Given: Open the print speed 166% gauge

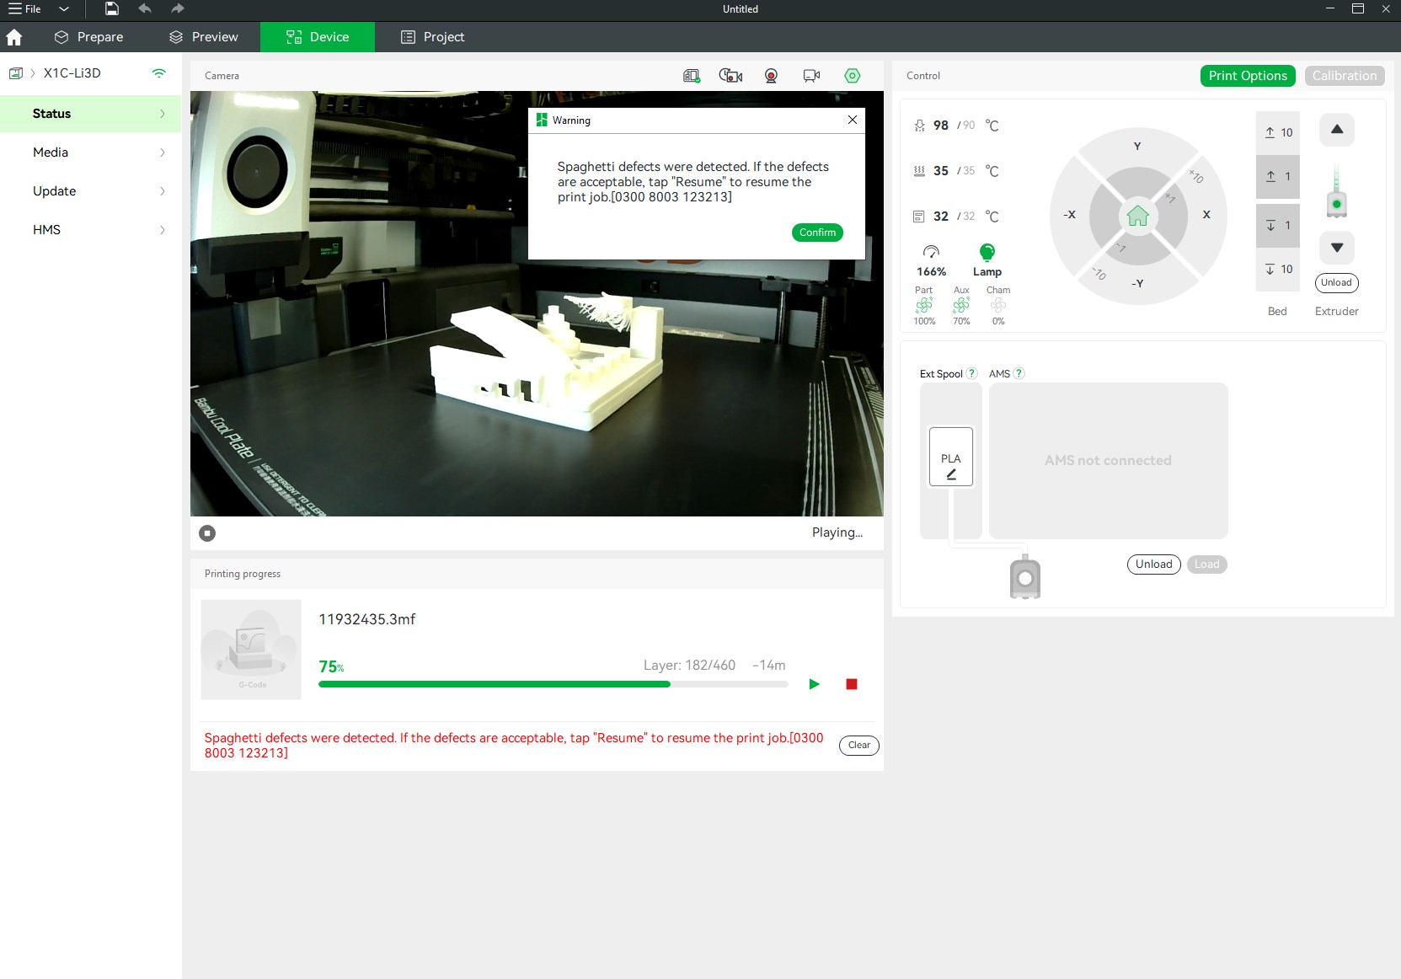Looking at the screenshot, I should pyautogui.click(x=931, y=252).
